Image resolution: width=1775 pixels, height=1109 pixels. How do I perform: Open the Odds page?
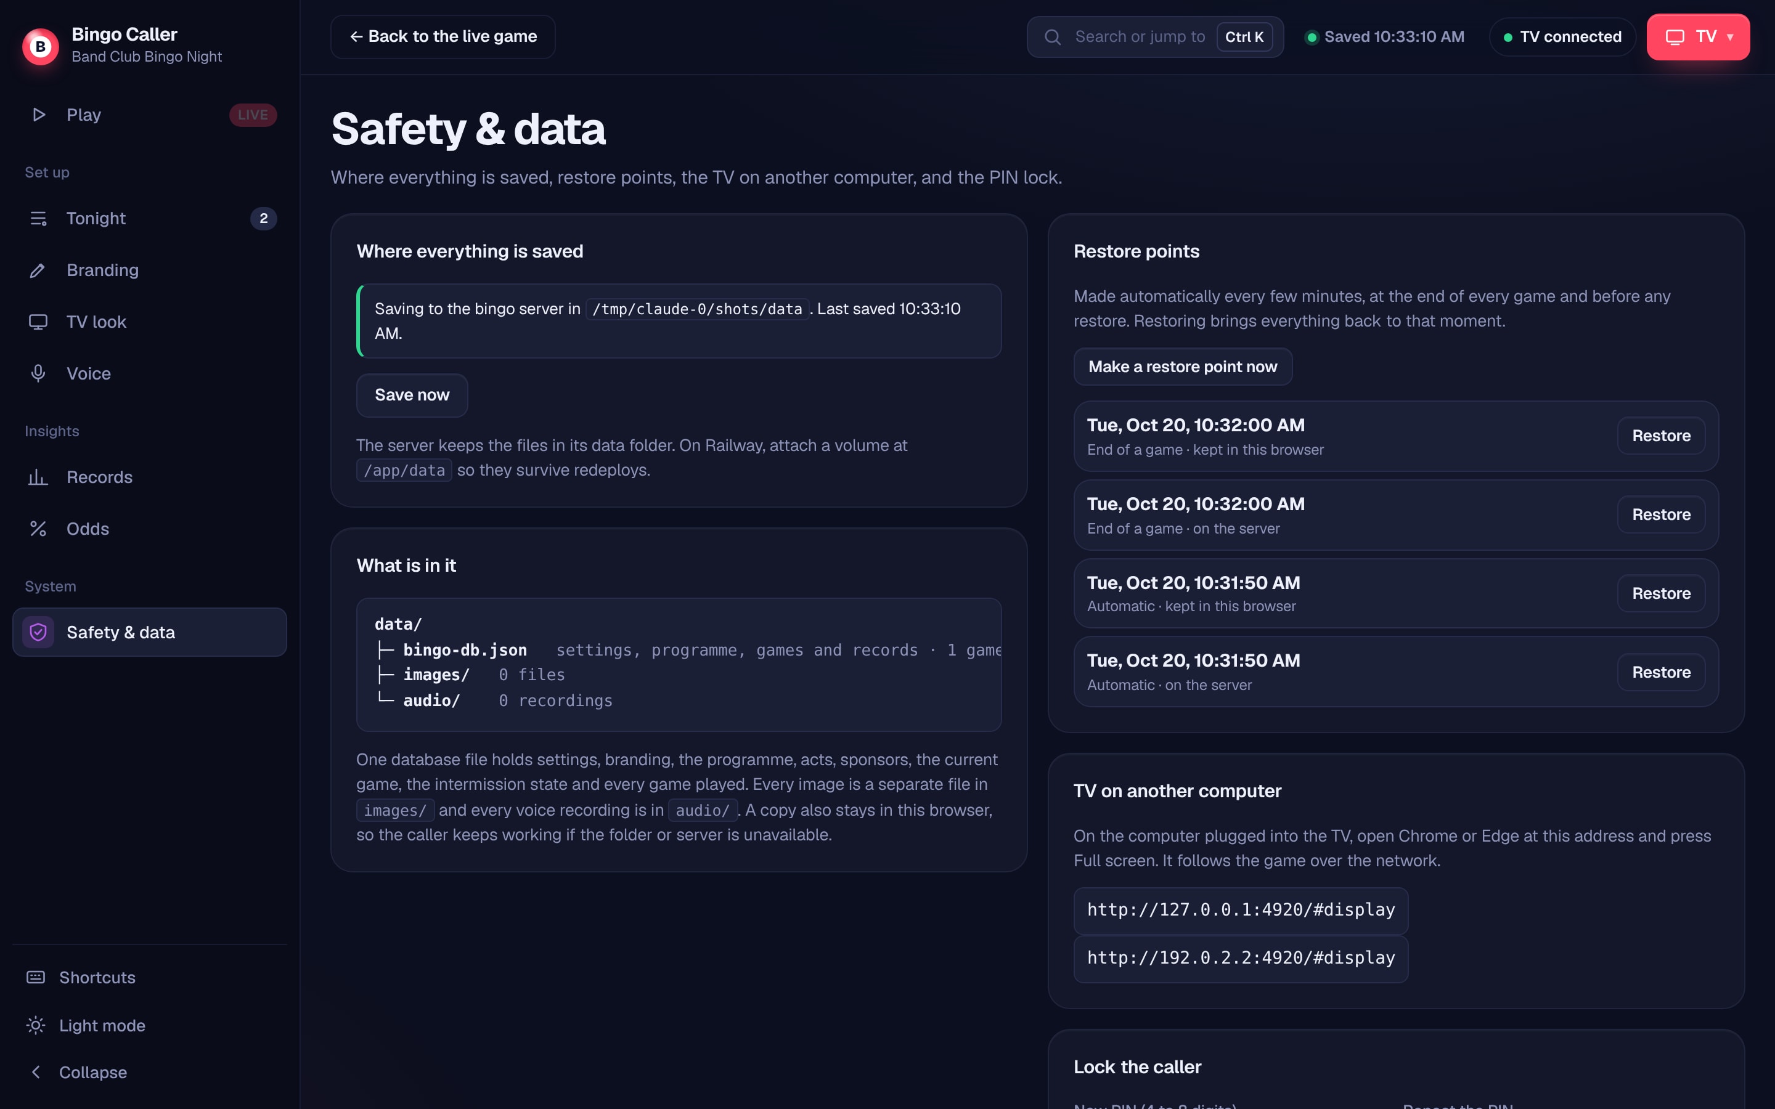coord(150,529)
